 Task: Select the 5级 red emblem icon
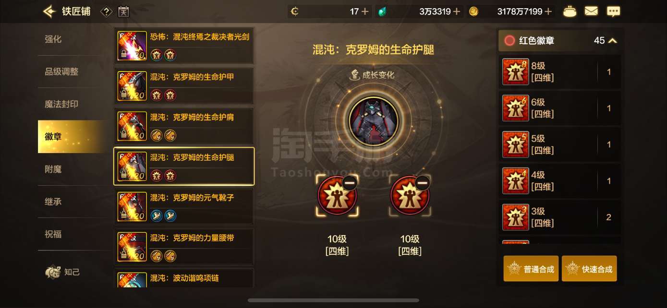point(515,144)
